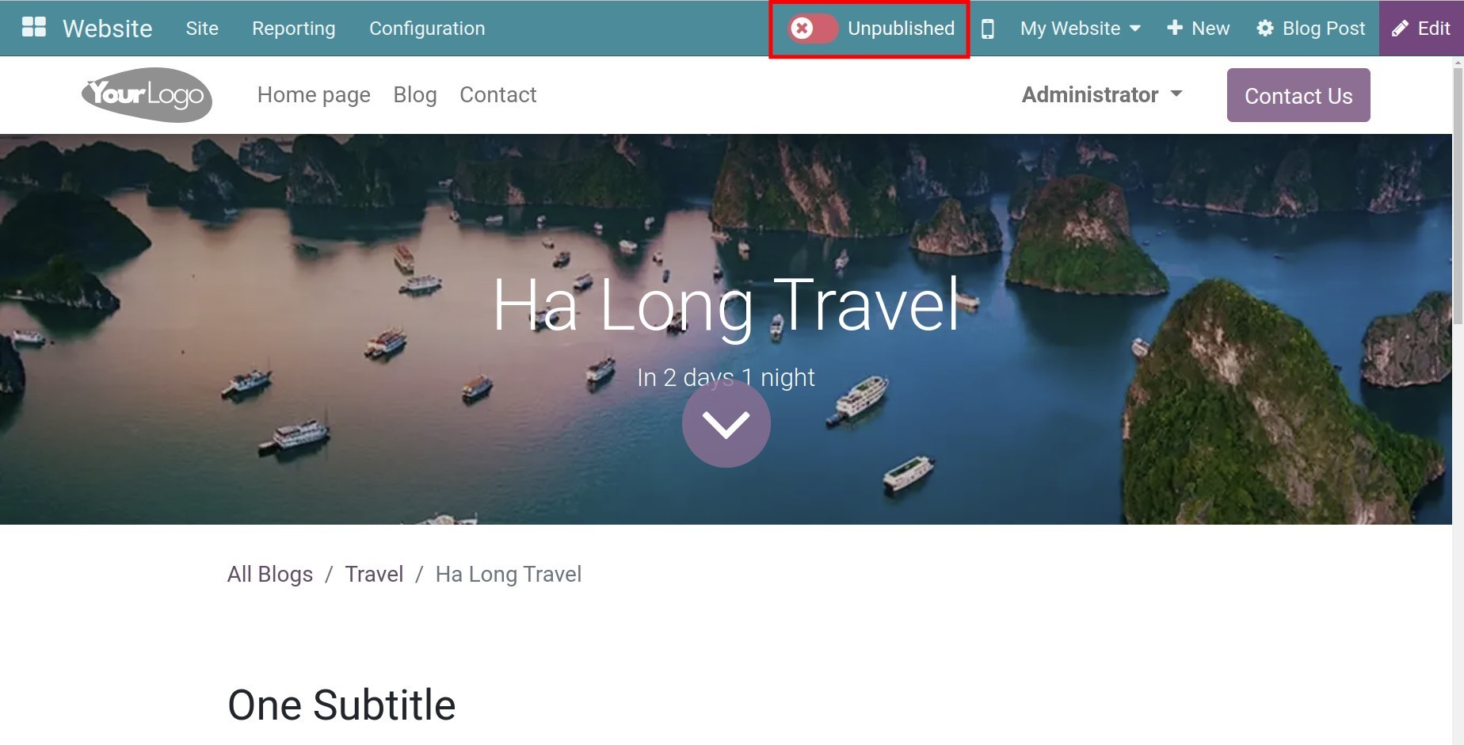Open the Reporting menu
This screenshot has height=745, width=1464.
[x=294, y=29]
